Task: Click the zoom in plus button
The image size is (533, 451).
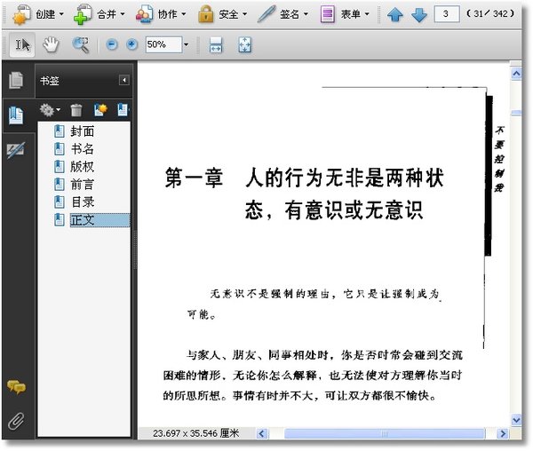Action: click(x=131, y=44)
